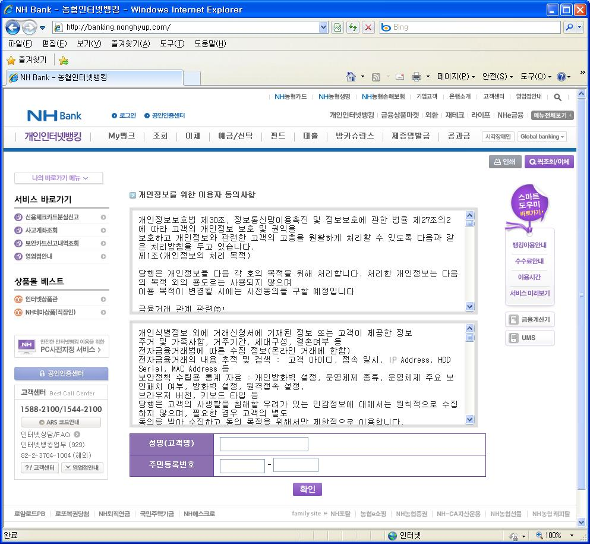Click the main page scrollbar down arrow
This screenshot has height=544, width=590.
[x=581, y=522]
